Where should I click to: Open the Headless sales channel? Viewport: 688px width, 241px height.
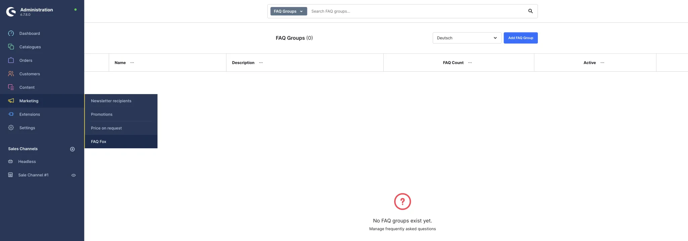(27, 161)
